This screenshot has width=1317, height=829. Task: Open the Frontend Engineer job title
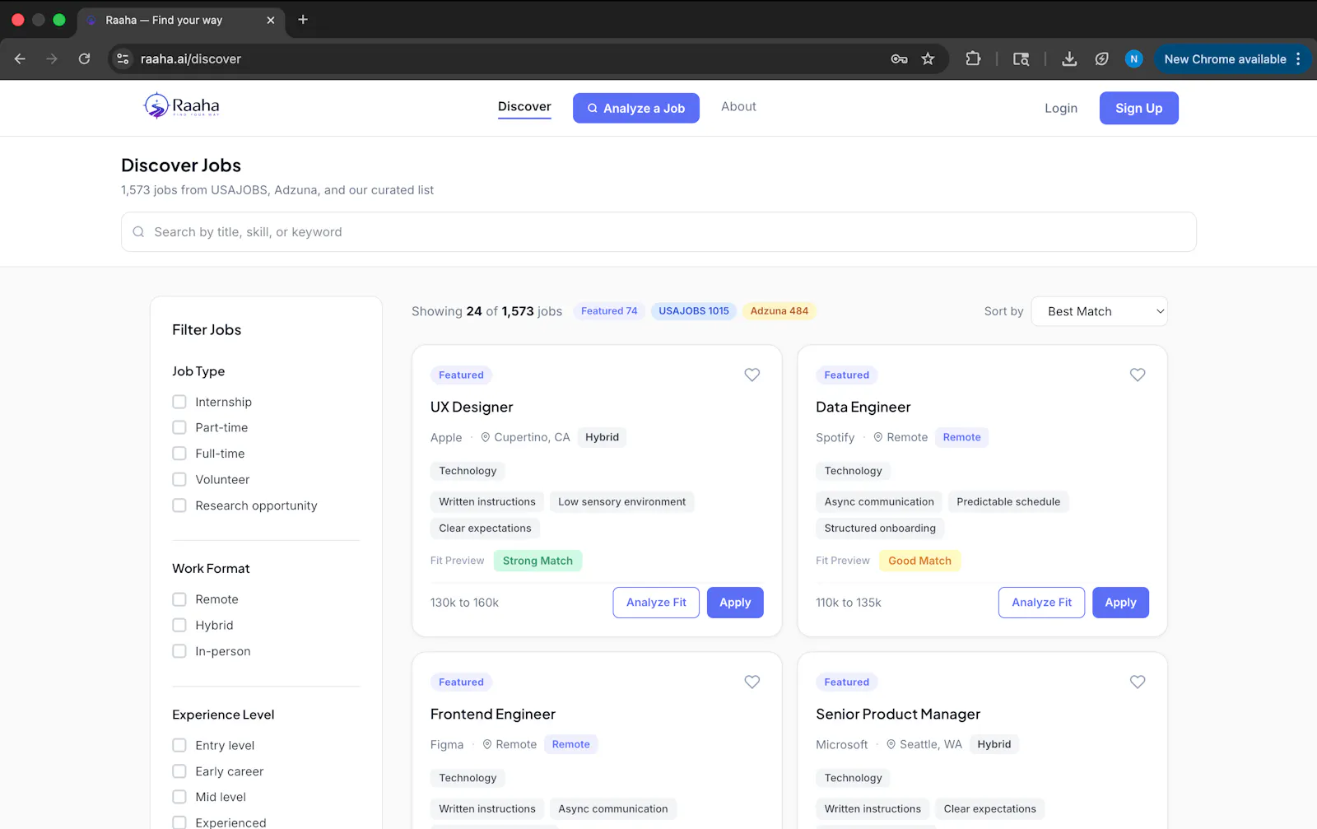[x=493, y=714]
